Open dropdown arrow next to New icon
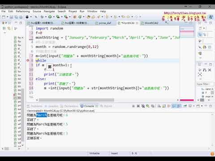 (8, 17)
